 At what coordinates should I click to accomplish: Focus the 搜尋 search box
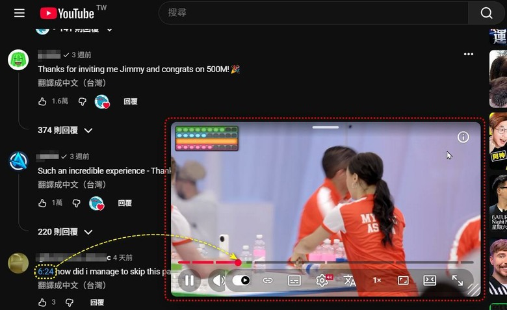pos(313,13)
